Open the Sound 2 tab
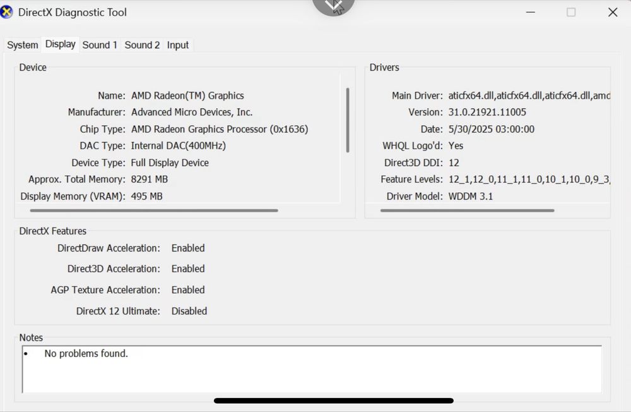The width and height of the screenshot is (631, 412). click(142, 45)
